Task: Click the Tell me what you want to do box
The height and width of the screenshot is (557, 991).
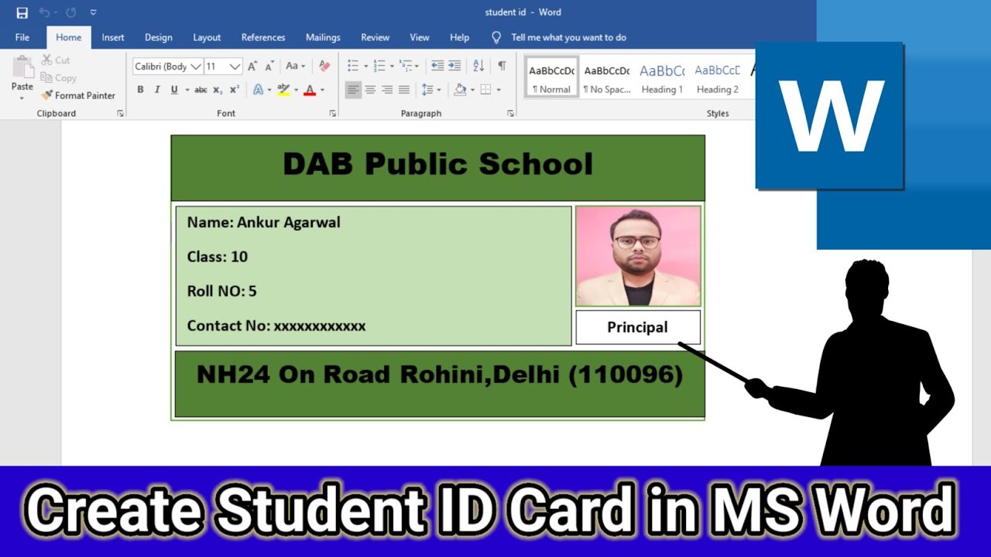Action: tap(559, 37)
